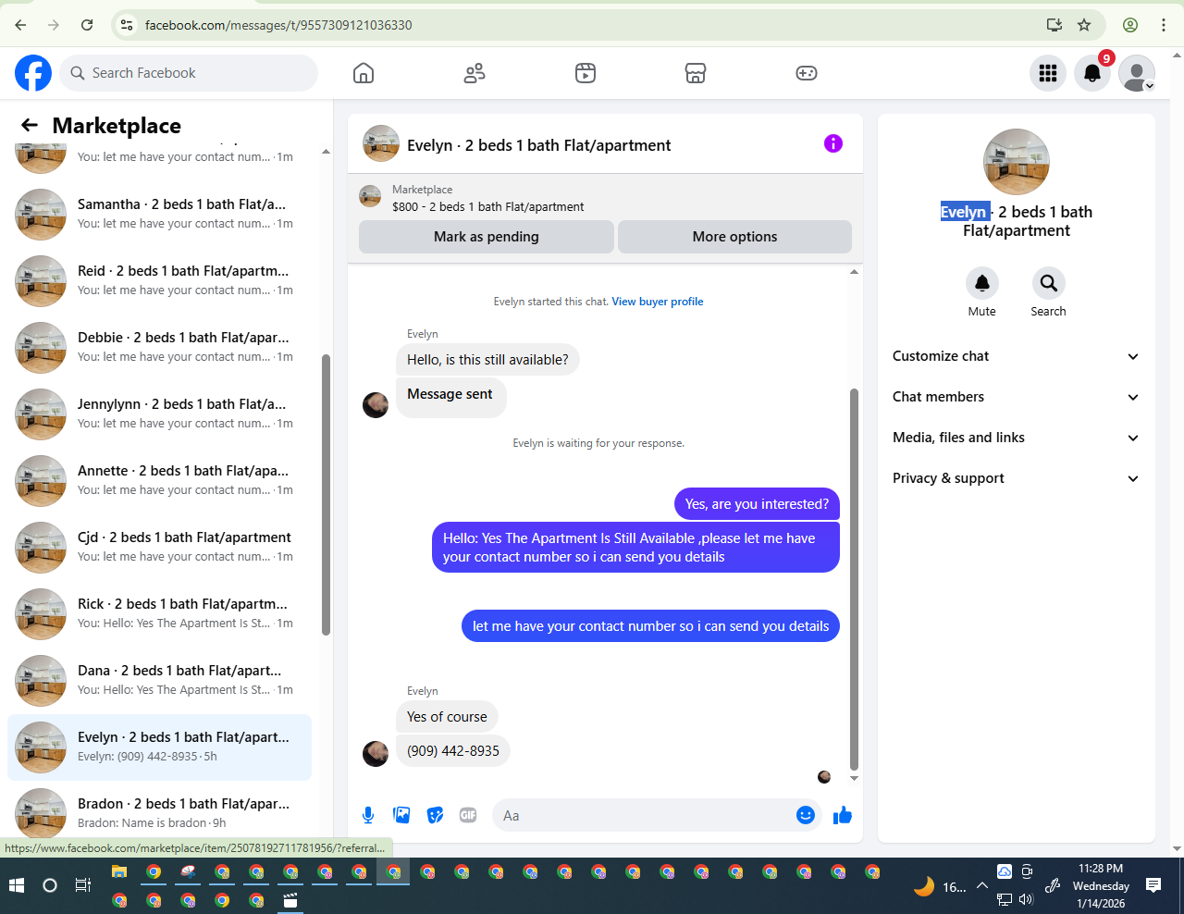
Task: Open Samantha's conversation in the list
Action: (159, 215)
